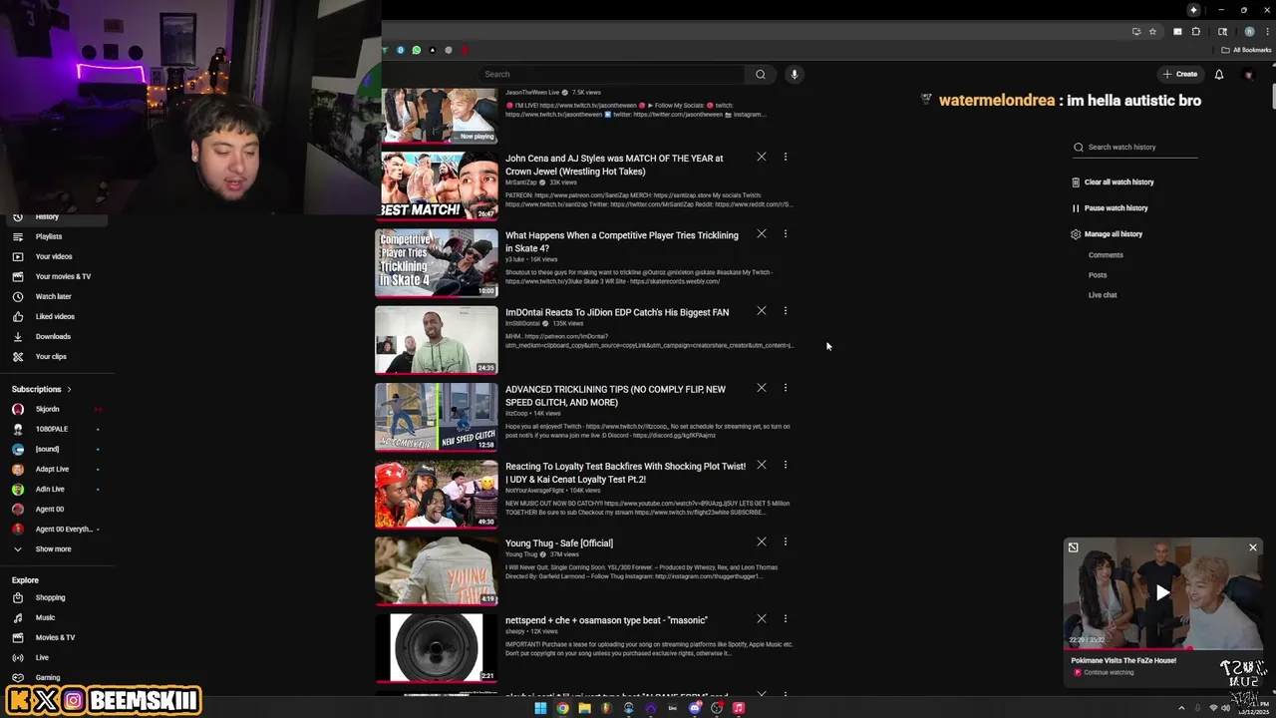Remove ADVANCED TRICKLINING TIPS from history
Image resolution: width=1276 pixels, height=718 pixels.
click(x=762, y=387)
